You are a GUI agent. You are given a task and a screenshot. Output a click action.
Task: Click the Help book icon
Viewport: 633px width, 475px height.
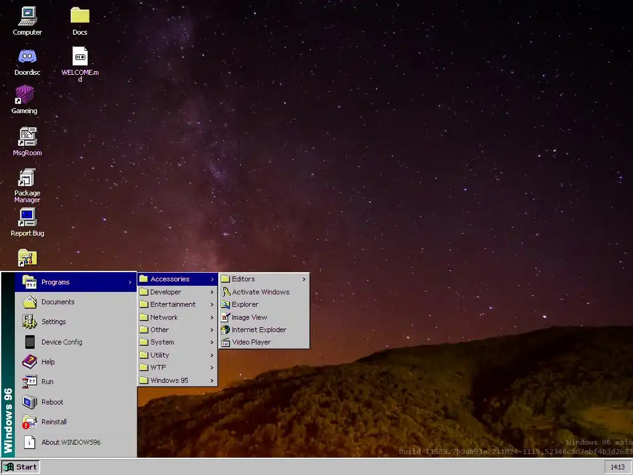pyautogui.click(x=30, y=361)
